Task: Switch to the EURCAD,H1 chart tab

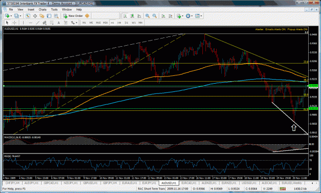Action: 189,183
